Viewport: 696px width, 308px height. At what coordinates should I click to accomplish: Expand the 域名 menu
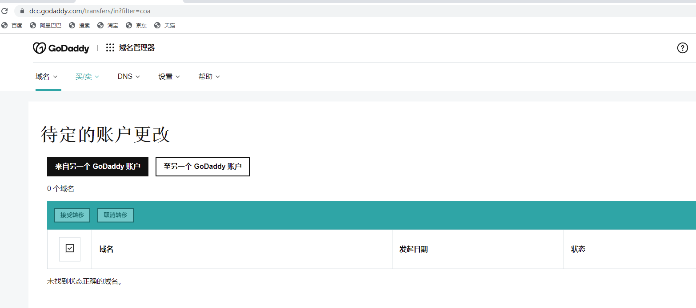[x=47, y=77]
